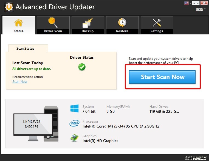Click the graphics card icon
Screen dimensions: 209x161
[74, 138]
